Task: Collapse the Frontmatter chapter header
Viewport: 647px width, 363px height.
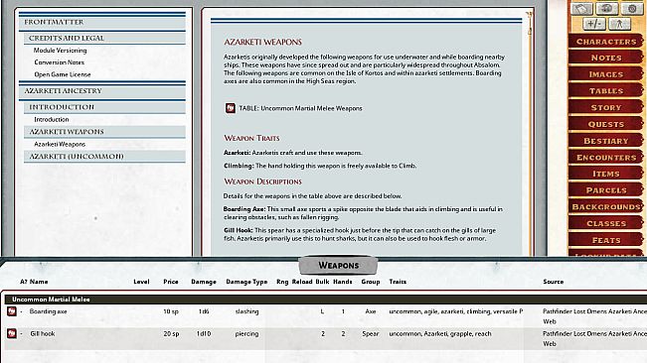Action: tap(102, 22)
